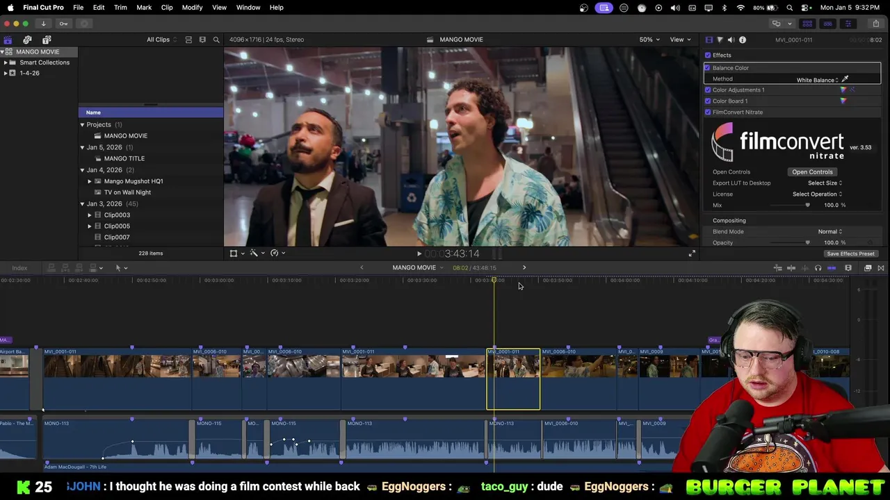This screenshot has height=500, width=890.
Task: Toggle the Browser show/hide button
Action: coord(807,24)
